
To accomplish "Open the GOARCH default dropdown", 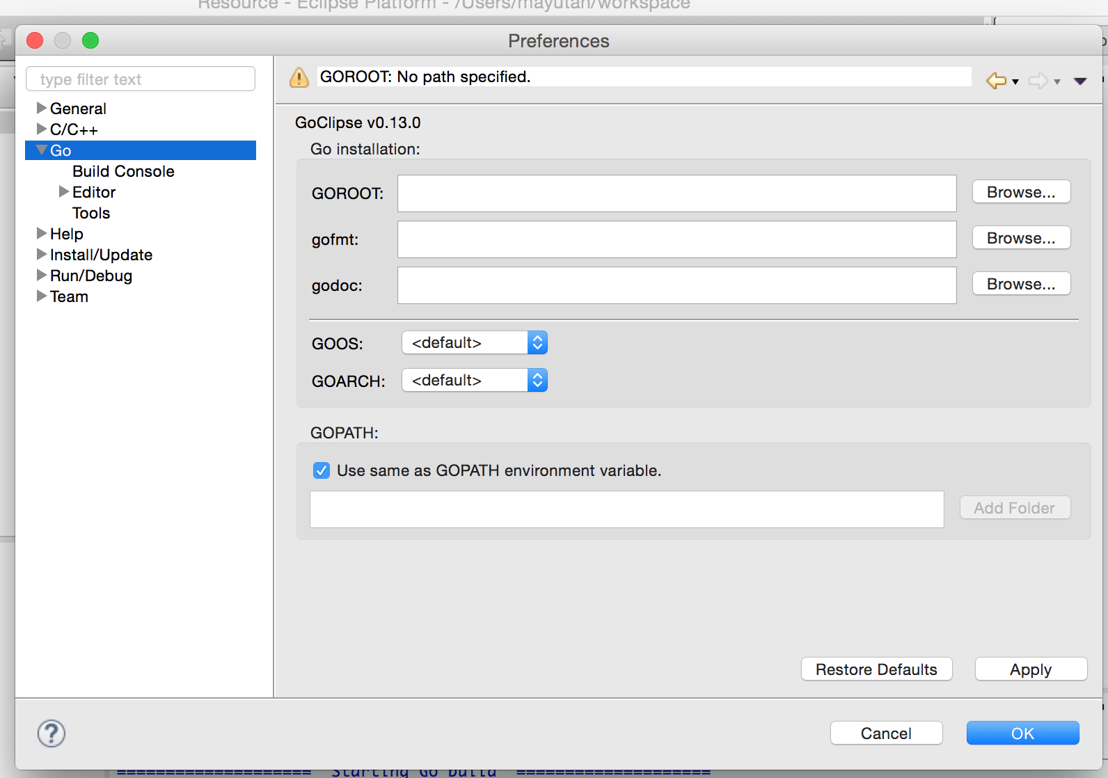I will (x=475, y=380).
